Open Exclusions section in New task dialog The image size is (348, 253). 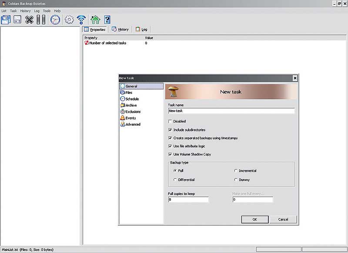[x=130, y=112]
